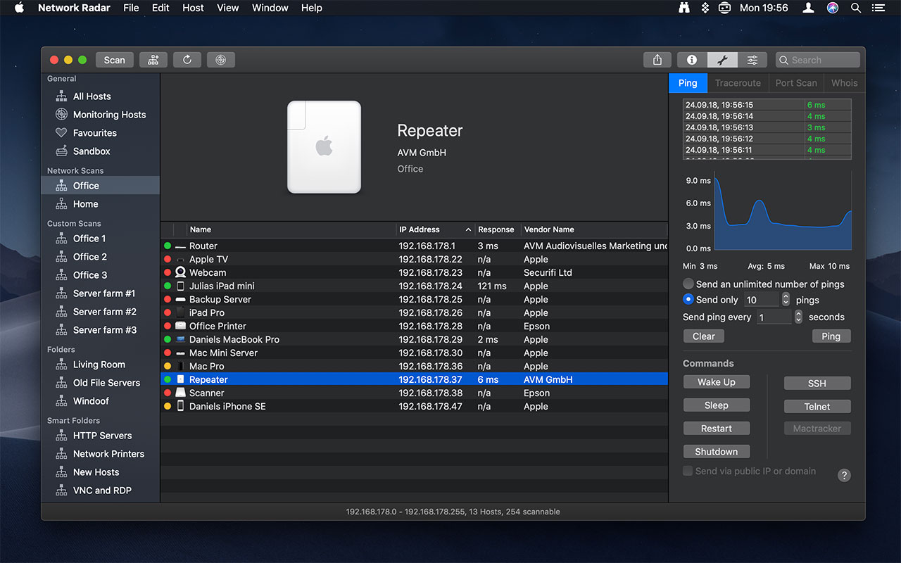901x563 pixels.
Task: Select unlimited number of pings option
Action: pyautogui.click(x=688, y=284)
